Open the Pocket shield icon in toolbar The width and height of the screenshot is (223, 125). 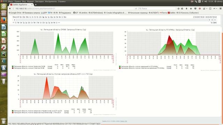195,9
